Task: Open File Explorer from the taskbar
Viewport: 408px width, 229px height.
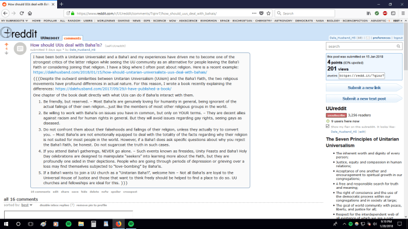Action: [81, 224]
